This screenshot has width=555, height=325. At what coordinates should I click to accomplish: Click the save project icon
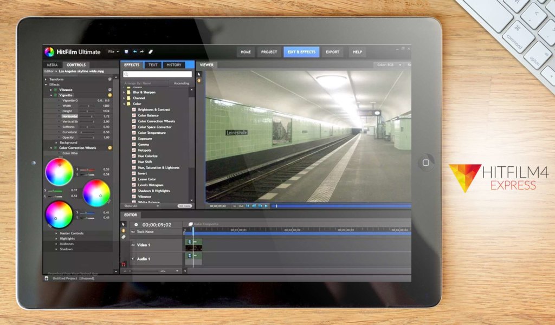click(126, 52)
